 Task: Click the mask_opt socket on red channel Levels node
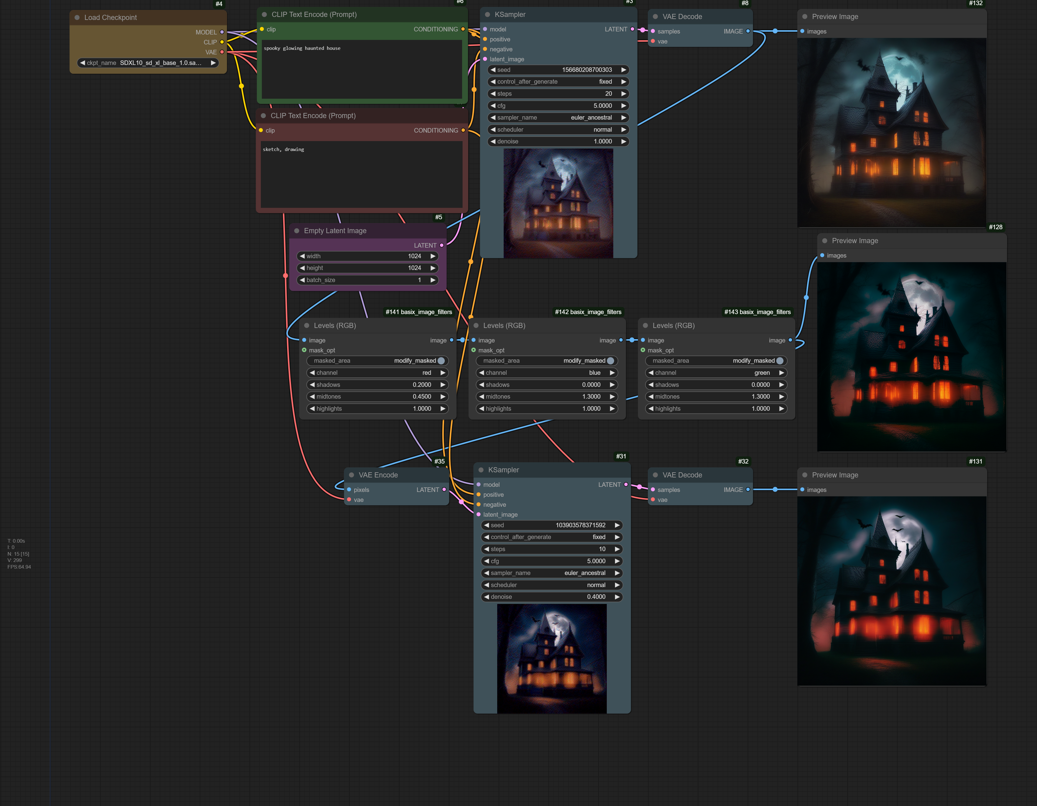(304, 350)
